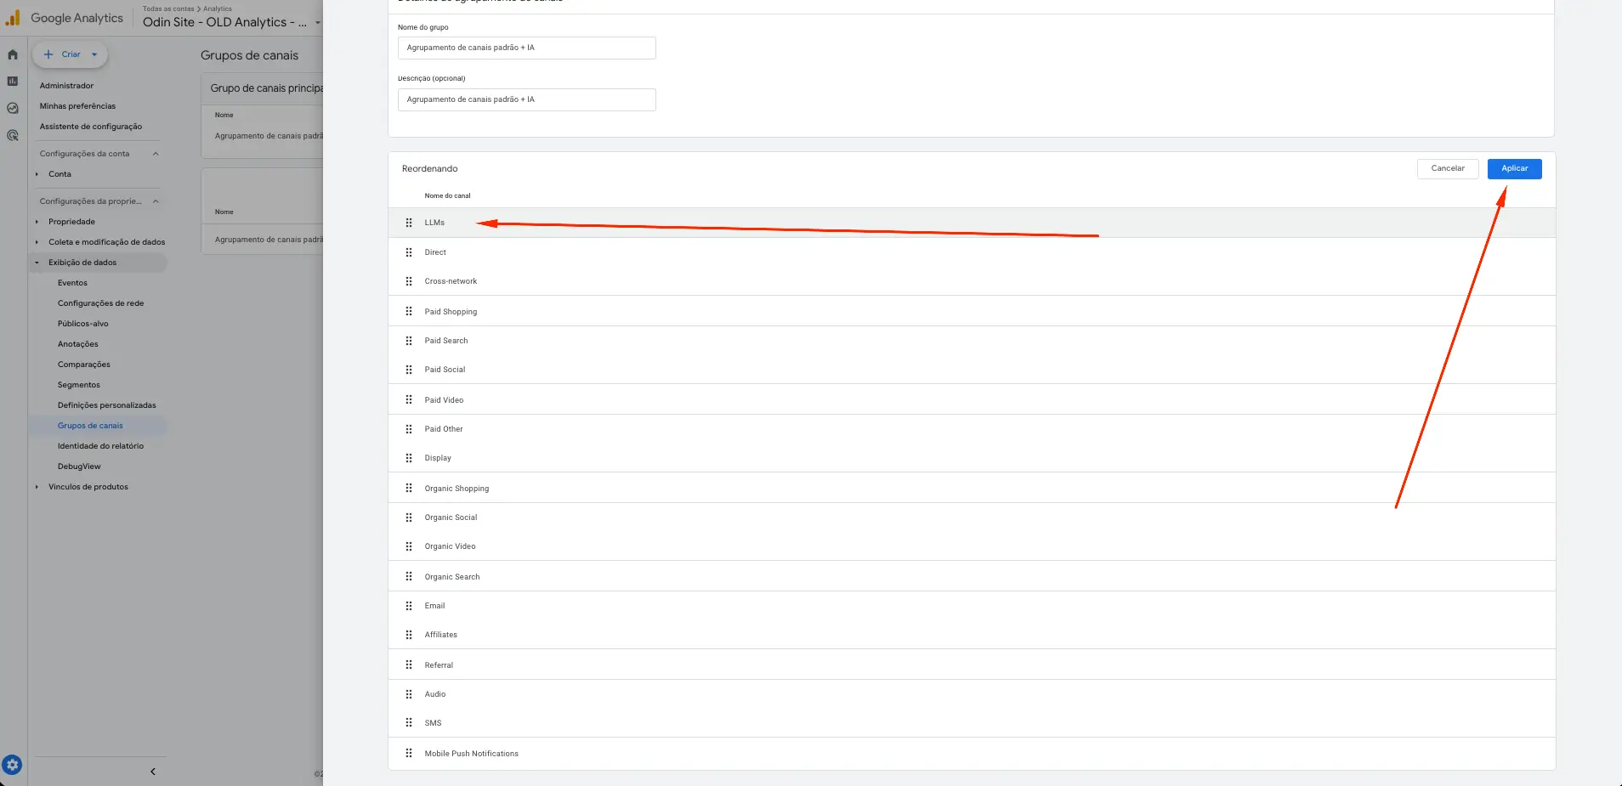Click the Nome do grupo text field
1622x786 pixels.
[526, 48]
